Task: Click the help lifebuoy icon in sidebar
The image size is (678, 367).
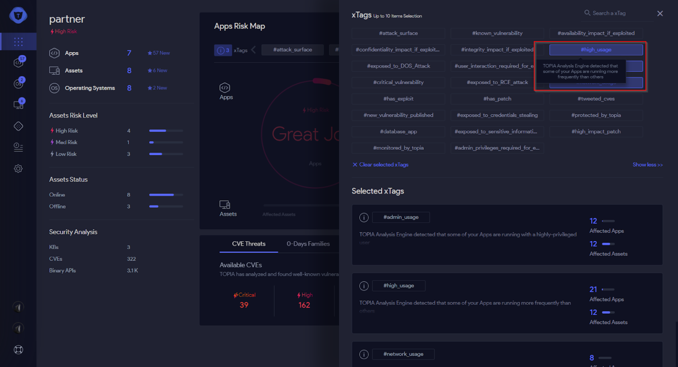Action: (x=18, y=350)
